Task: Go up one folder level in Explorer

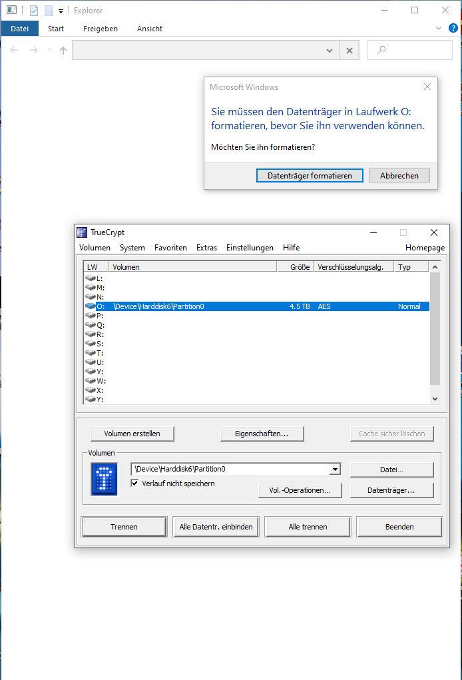Action: (x=63, y=51)
